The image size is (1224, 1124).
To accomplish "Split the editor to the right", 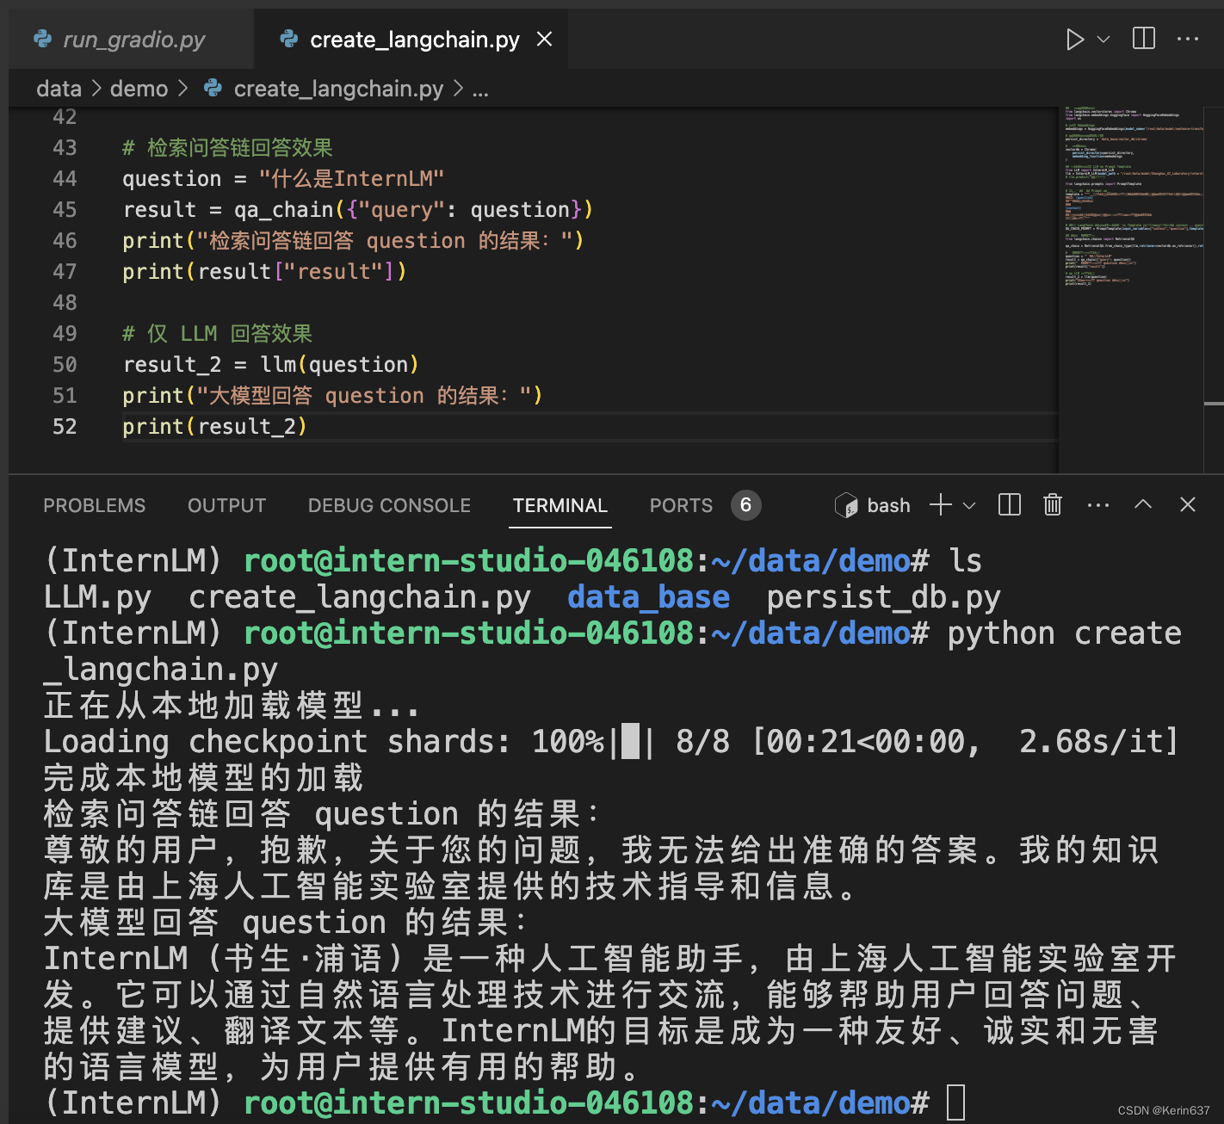I will pyautogui.click(x=1144, y=39).
